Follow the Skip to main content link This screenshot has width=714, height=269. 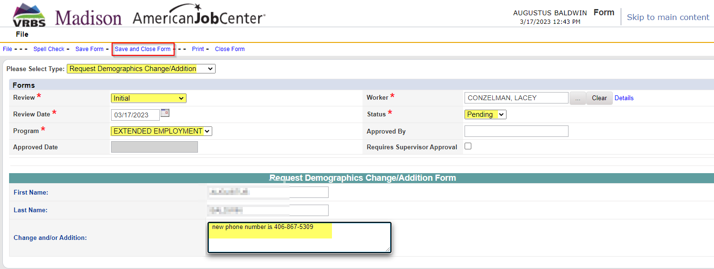point(668,17)
